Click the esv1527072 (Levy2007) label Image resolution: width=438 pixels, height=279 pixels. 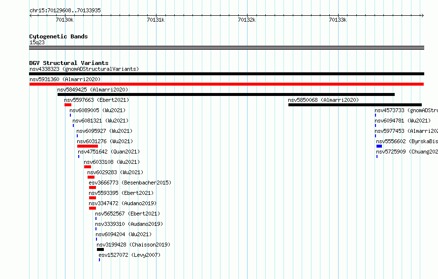tap(129, 255)
